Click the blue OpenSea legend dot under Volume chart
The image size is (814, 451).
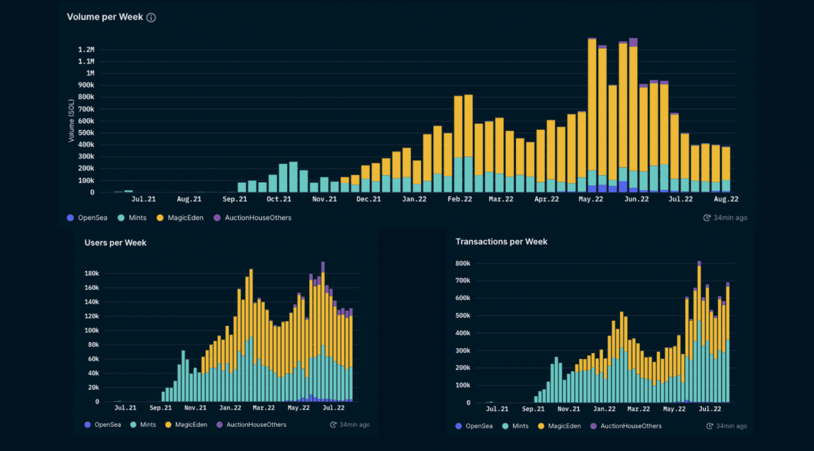70,218
